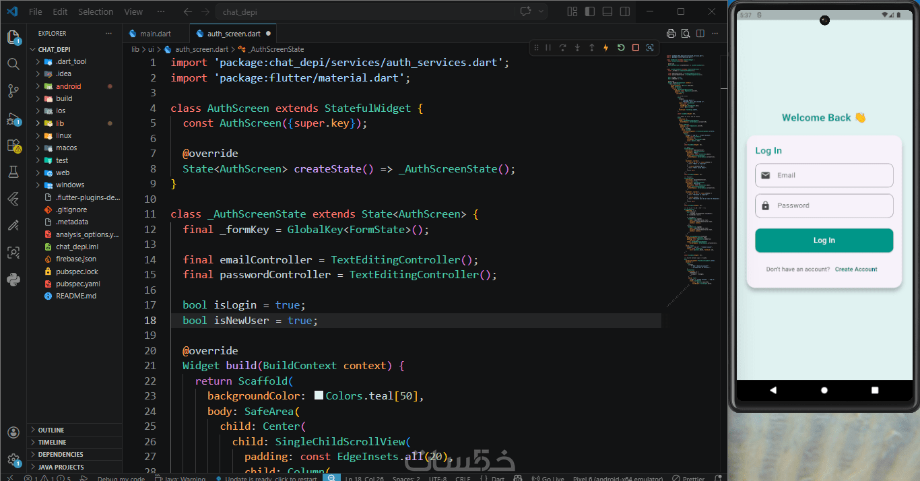Screen dimensions: 920x481
Task: Focus the Password field in emulator
Action: coord(824,205)
